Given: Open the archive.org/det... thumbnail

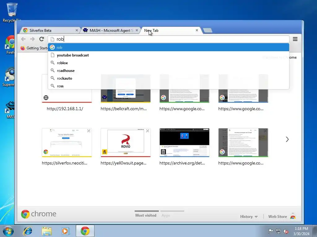Looking at the screenshot, I should pos(185,143).
